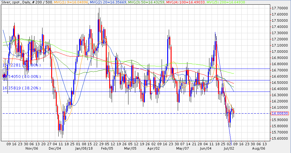
Task: Select the red MVG(4) 100=16.49033 legend
Action: [x=186, y=2]
